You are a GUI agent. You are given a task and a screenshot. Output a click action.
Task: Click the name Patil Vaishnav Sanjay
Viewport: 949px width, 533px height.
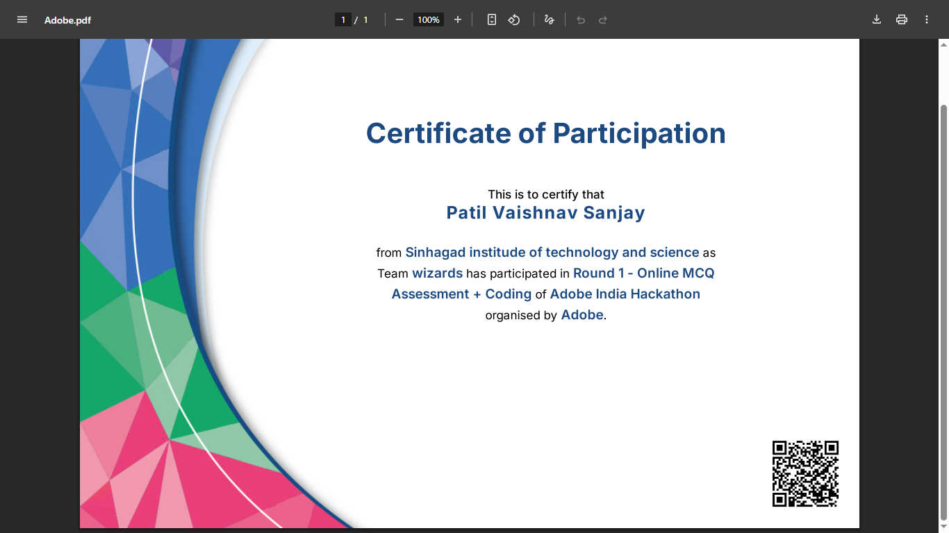(545, 212)
